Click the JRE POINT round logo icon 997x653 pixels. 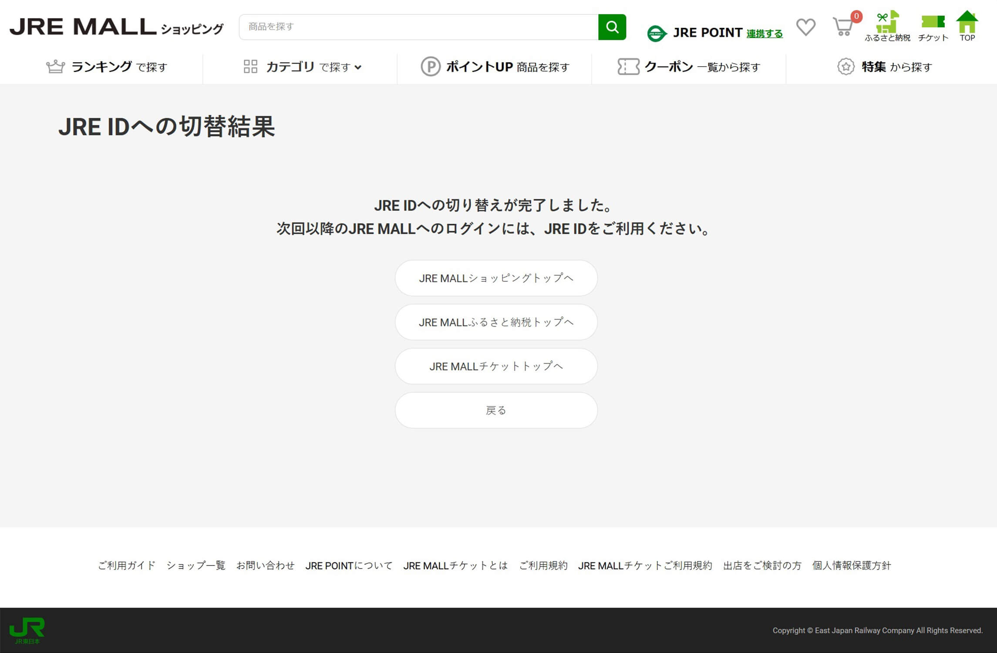tap(657, 34)
